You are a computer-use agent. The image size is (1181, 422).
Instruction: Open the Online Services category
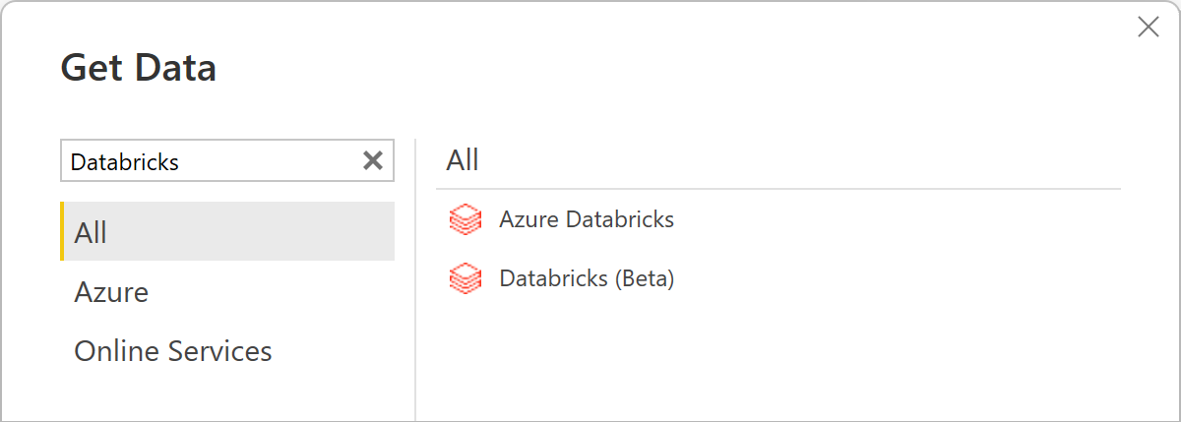173,351
